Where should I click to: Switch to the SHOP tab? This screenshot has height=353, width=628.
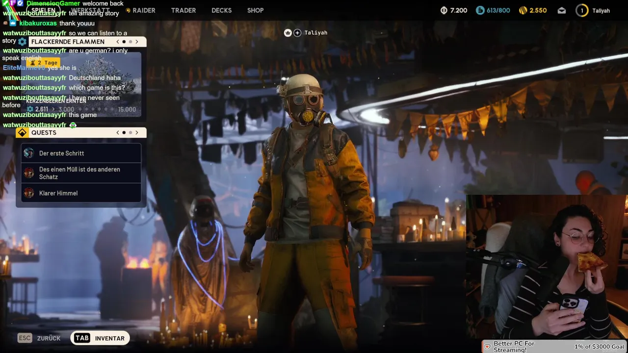[255, 10]
